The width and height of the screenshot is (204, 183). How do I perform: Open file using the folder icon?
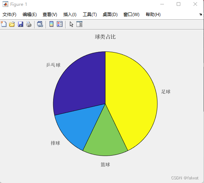[12, 24]
